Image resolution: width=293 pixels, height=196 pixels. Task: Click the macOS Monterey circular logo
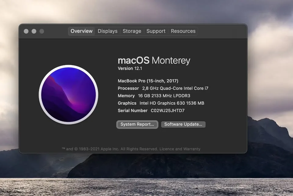(x=68, y=94)
